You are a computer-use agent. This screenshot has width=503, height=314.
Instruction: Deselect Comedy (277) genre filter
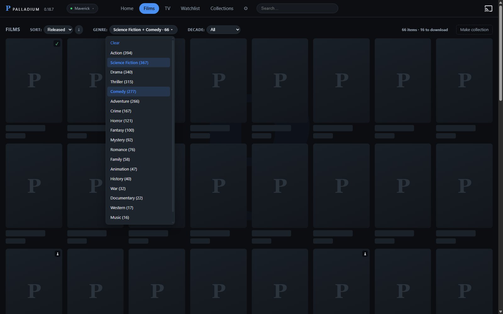[x=139, y=91]
